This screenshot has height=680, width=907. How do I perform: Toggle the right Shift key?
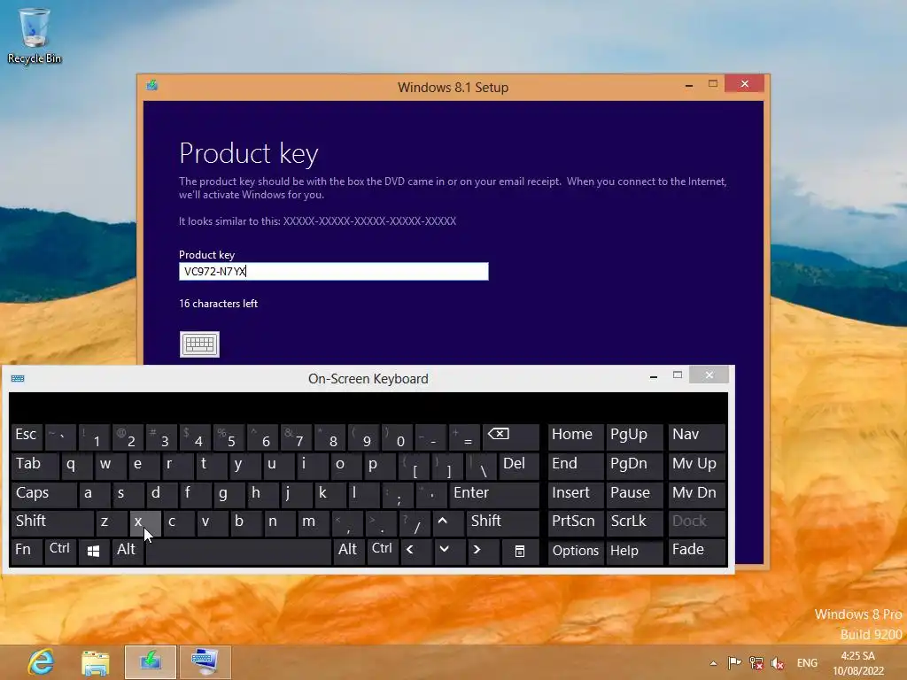coord(502,522)
